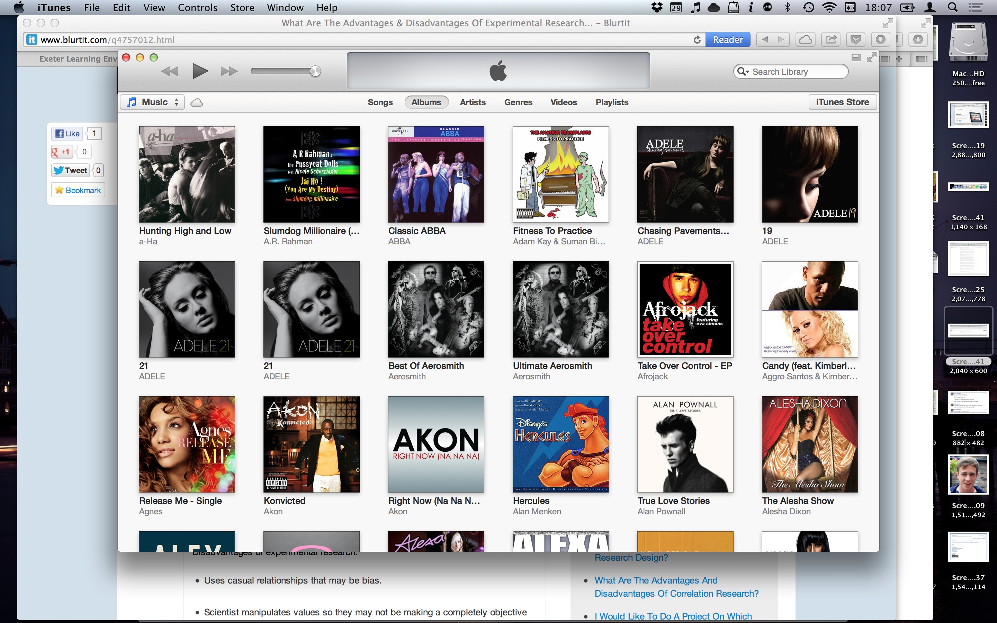Screen dimensions: 997x623
Task: Open the Store menu
Action: click(x=242, y=7)
